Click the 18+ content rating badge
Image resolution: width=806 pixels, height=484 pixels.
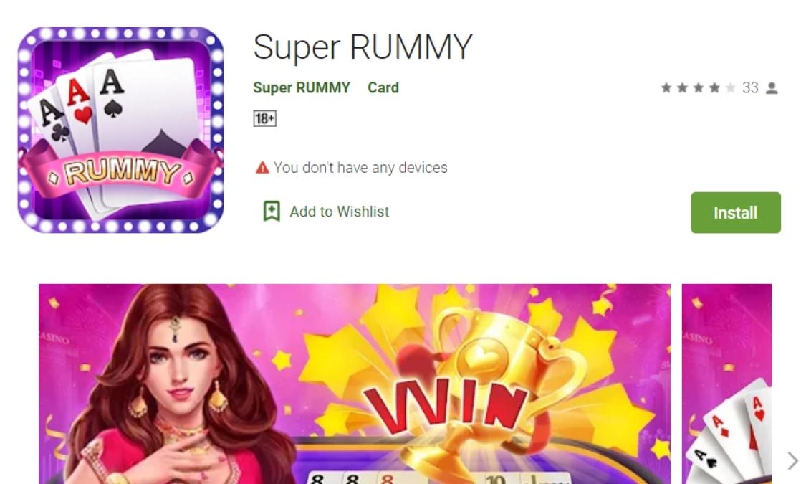[x=264, y=119]
